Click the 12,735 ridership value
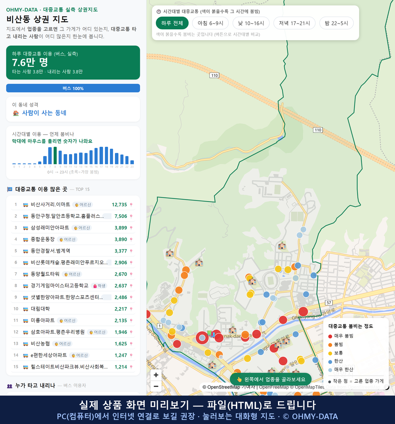Viewport: 395px width, 424px height. point(120,205)
